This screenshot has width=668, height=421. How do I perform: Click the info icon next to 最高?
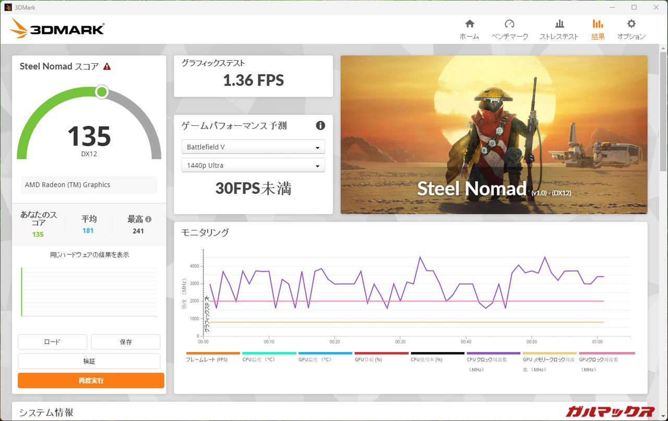click(148, 219)
